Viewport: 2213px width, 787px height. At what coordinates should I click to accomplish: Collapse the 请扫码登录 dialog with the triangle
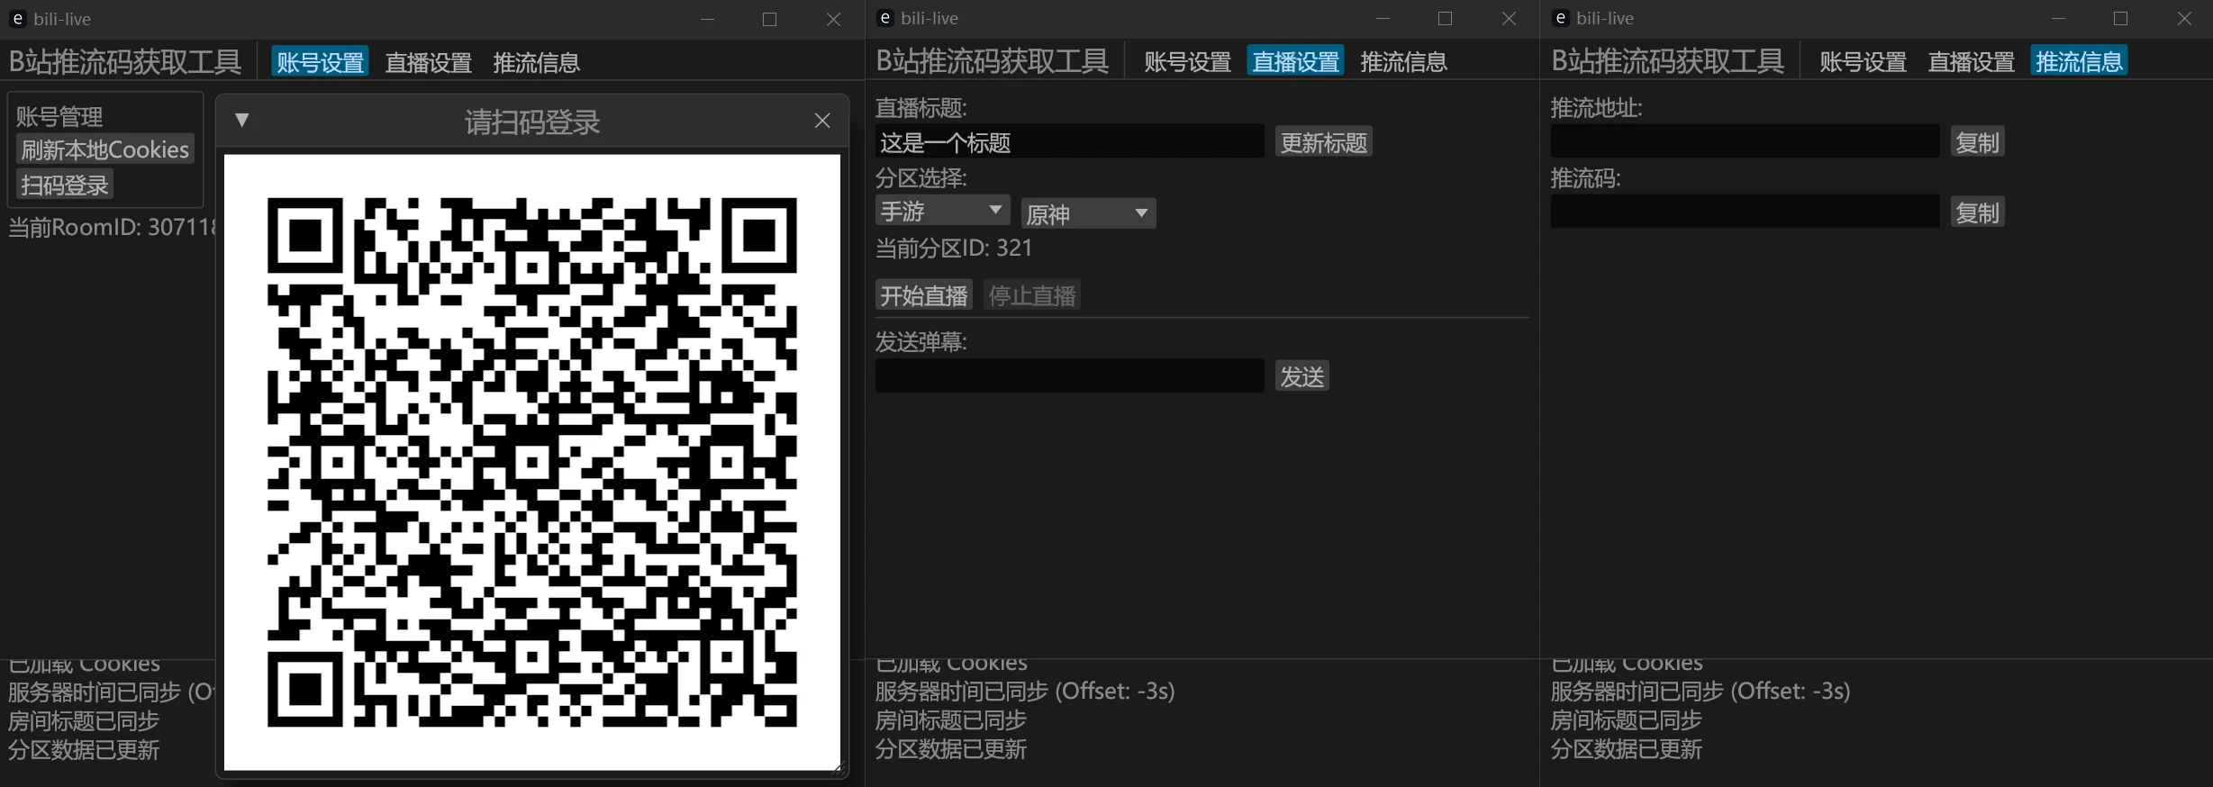point(241,120)
